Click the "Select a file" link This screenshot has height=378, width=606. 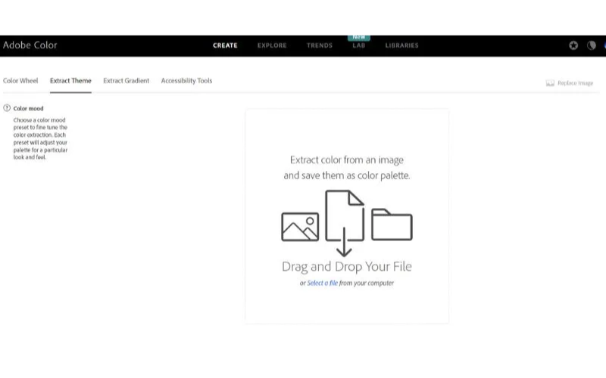323,283
